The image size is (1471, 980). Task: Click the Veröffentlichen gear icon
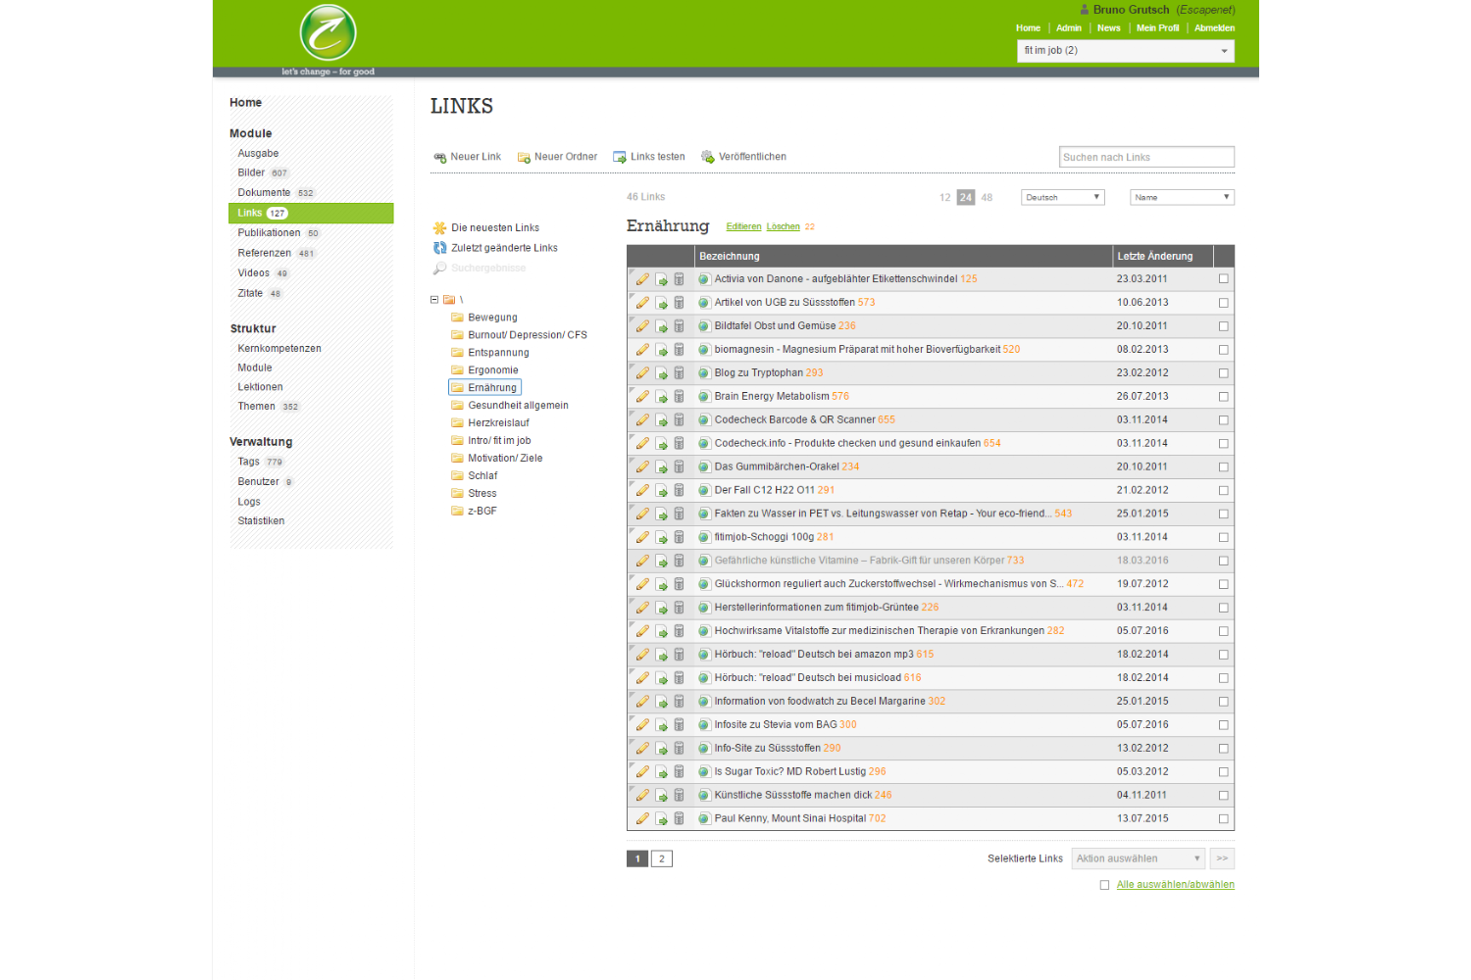[x=708, y=157]
